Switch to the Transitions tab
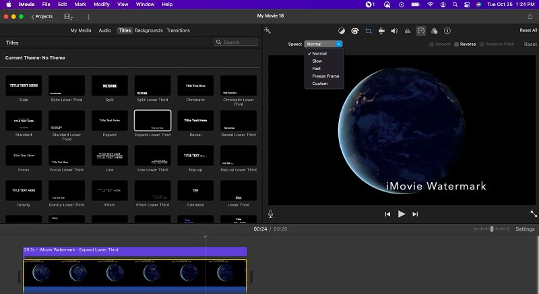The image size is (539, 294). point(178,30)
